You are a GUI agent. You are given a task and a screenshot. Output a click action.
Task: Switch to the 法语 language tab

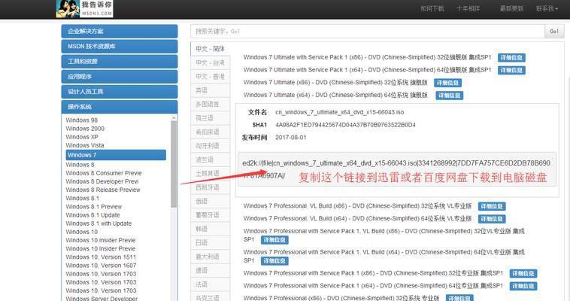(210, 284)
